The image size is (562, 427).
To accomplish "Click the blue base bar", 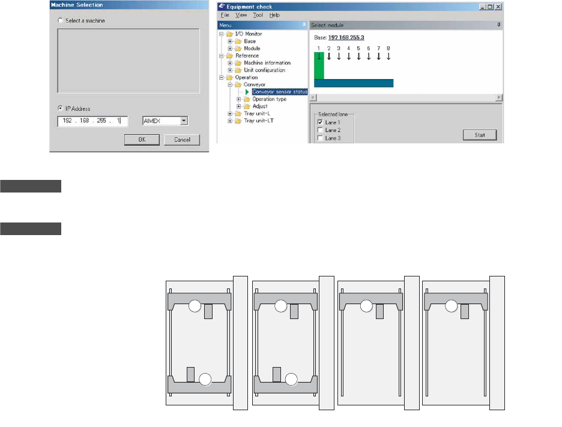I will (x=354, y=83).
